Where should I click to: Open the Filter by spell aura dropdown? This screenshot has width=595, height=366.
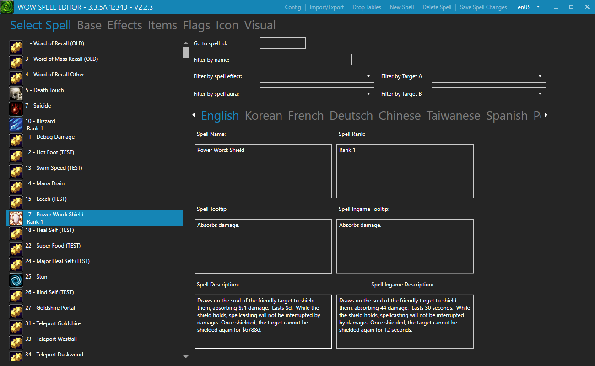[317, 94]
